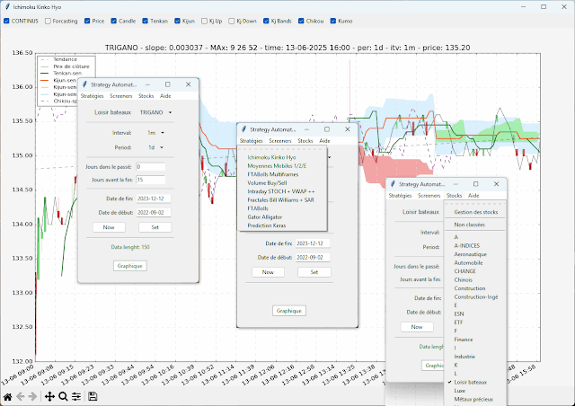Pick Gestion des stocks menu entry

pos(476,211)
